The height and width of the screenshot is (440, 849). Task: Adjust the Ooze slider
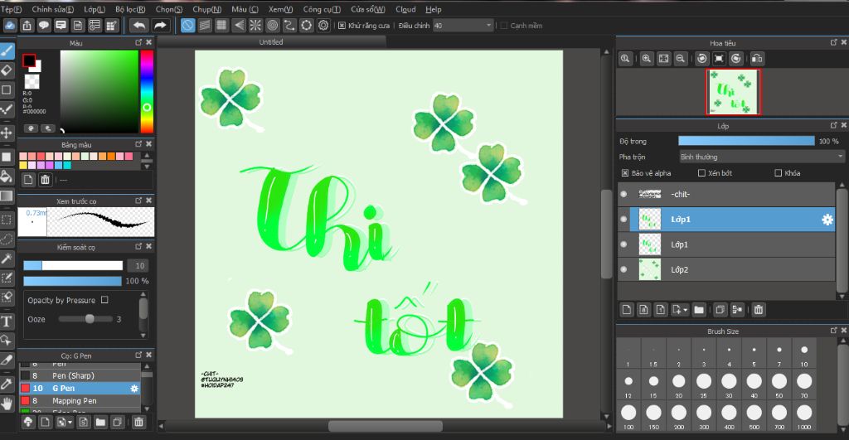click(x=85, y=319)
